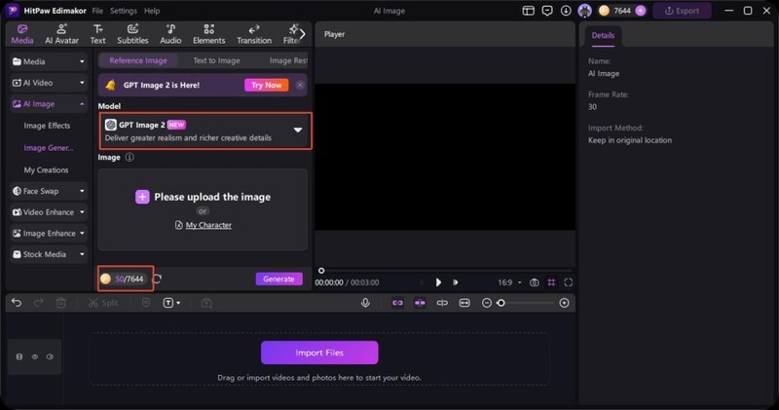Open the AI Avatar tool

point(61,34)
